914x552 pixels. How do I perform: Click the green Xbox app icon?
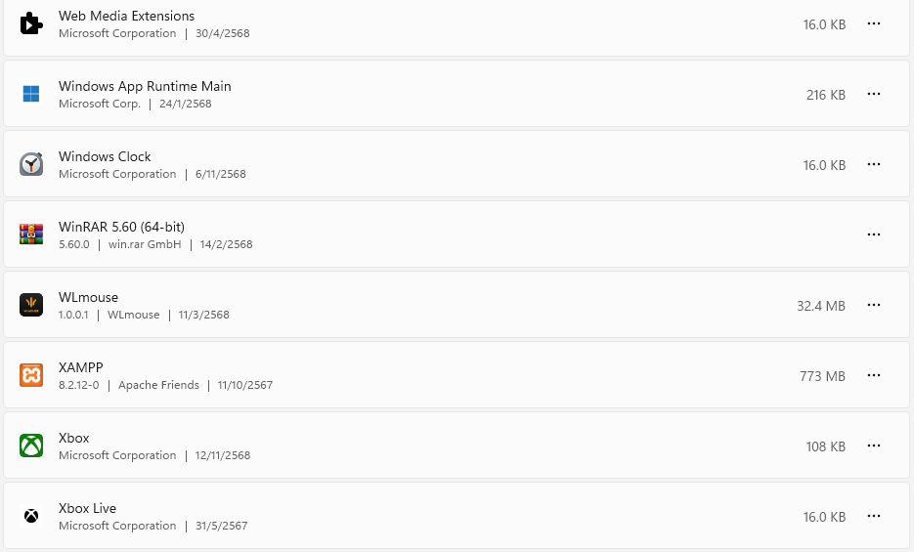31,446
